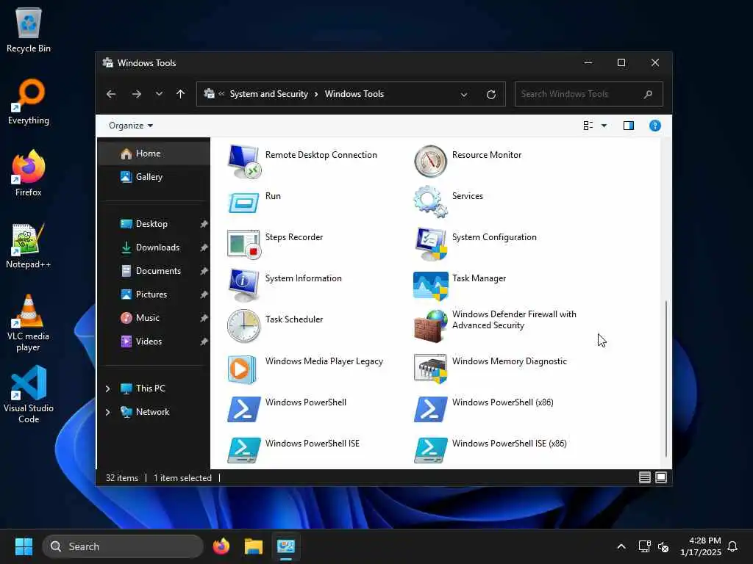The width and height of the screenshot is (753, 564).
Task: Click System and Security breadcrumb
Action: tap(268, 94)
